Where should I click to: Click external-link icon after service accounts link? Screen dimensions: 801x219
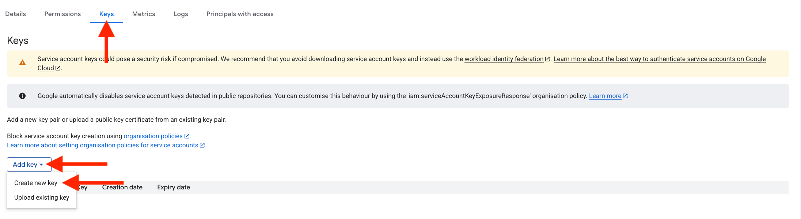pyautogui.click(x=202, y=145)
